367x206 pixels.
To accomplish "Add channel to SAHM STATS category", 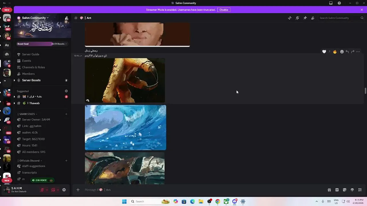I will point(66,114).
